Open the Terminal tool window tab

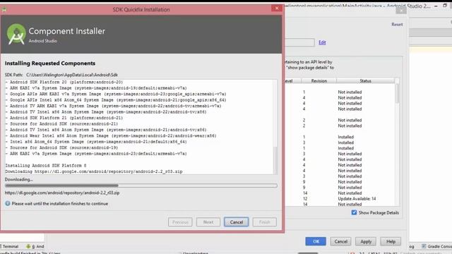(x=9, y=246)
